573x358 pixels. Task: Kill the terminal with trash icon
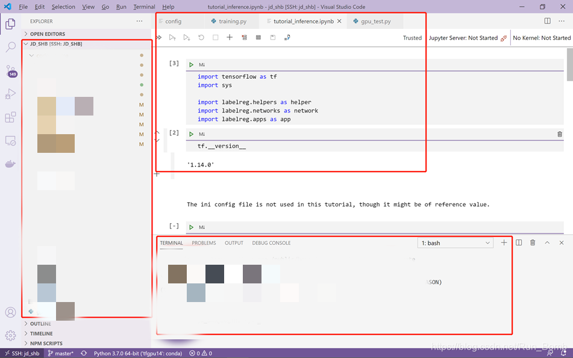pos(533,242)
